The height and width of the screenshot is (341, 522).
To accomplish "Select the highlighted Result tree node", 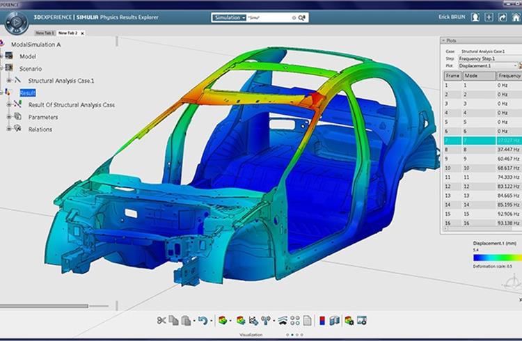I will 28,93.
